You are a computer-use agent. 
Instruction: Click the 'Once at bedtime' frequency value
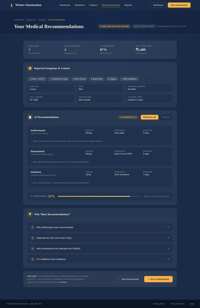click(122, 175)
